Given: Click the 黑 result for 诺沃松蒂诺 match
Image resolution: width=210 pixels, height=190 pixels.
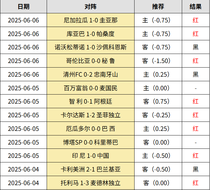Looking at the screenshot, I should (195, 47).
